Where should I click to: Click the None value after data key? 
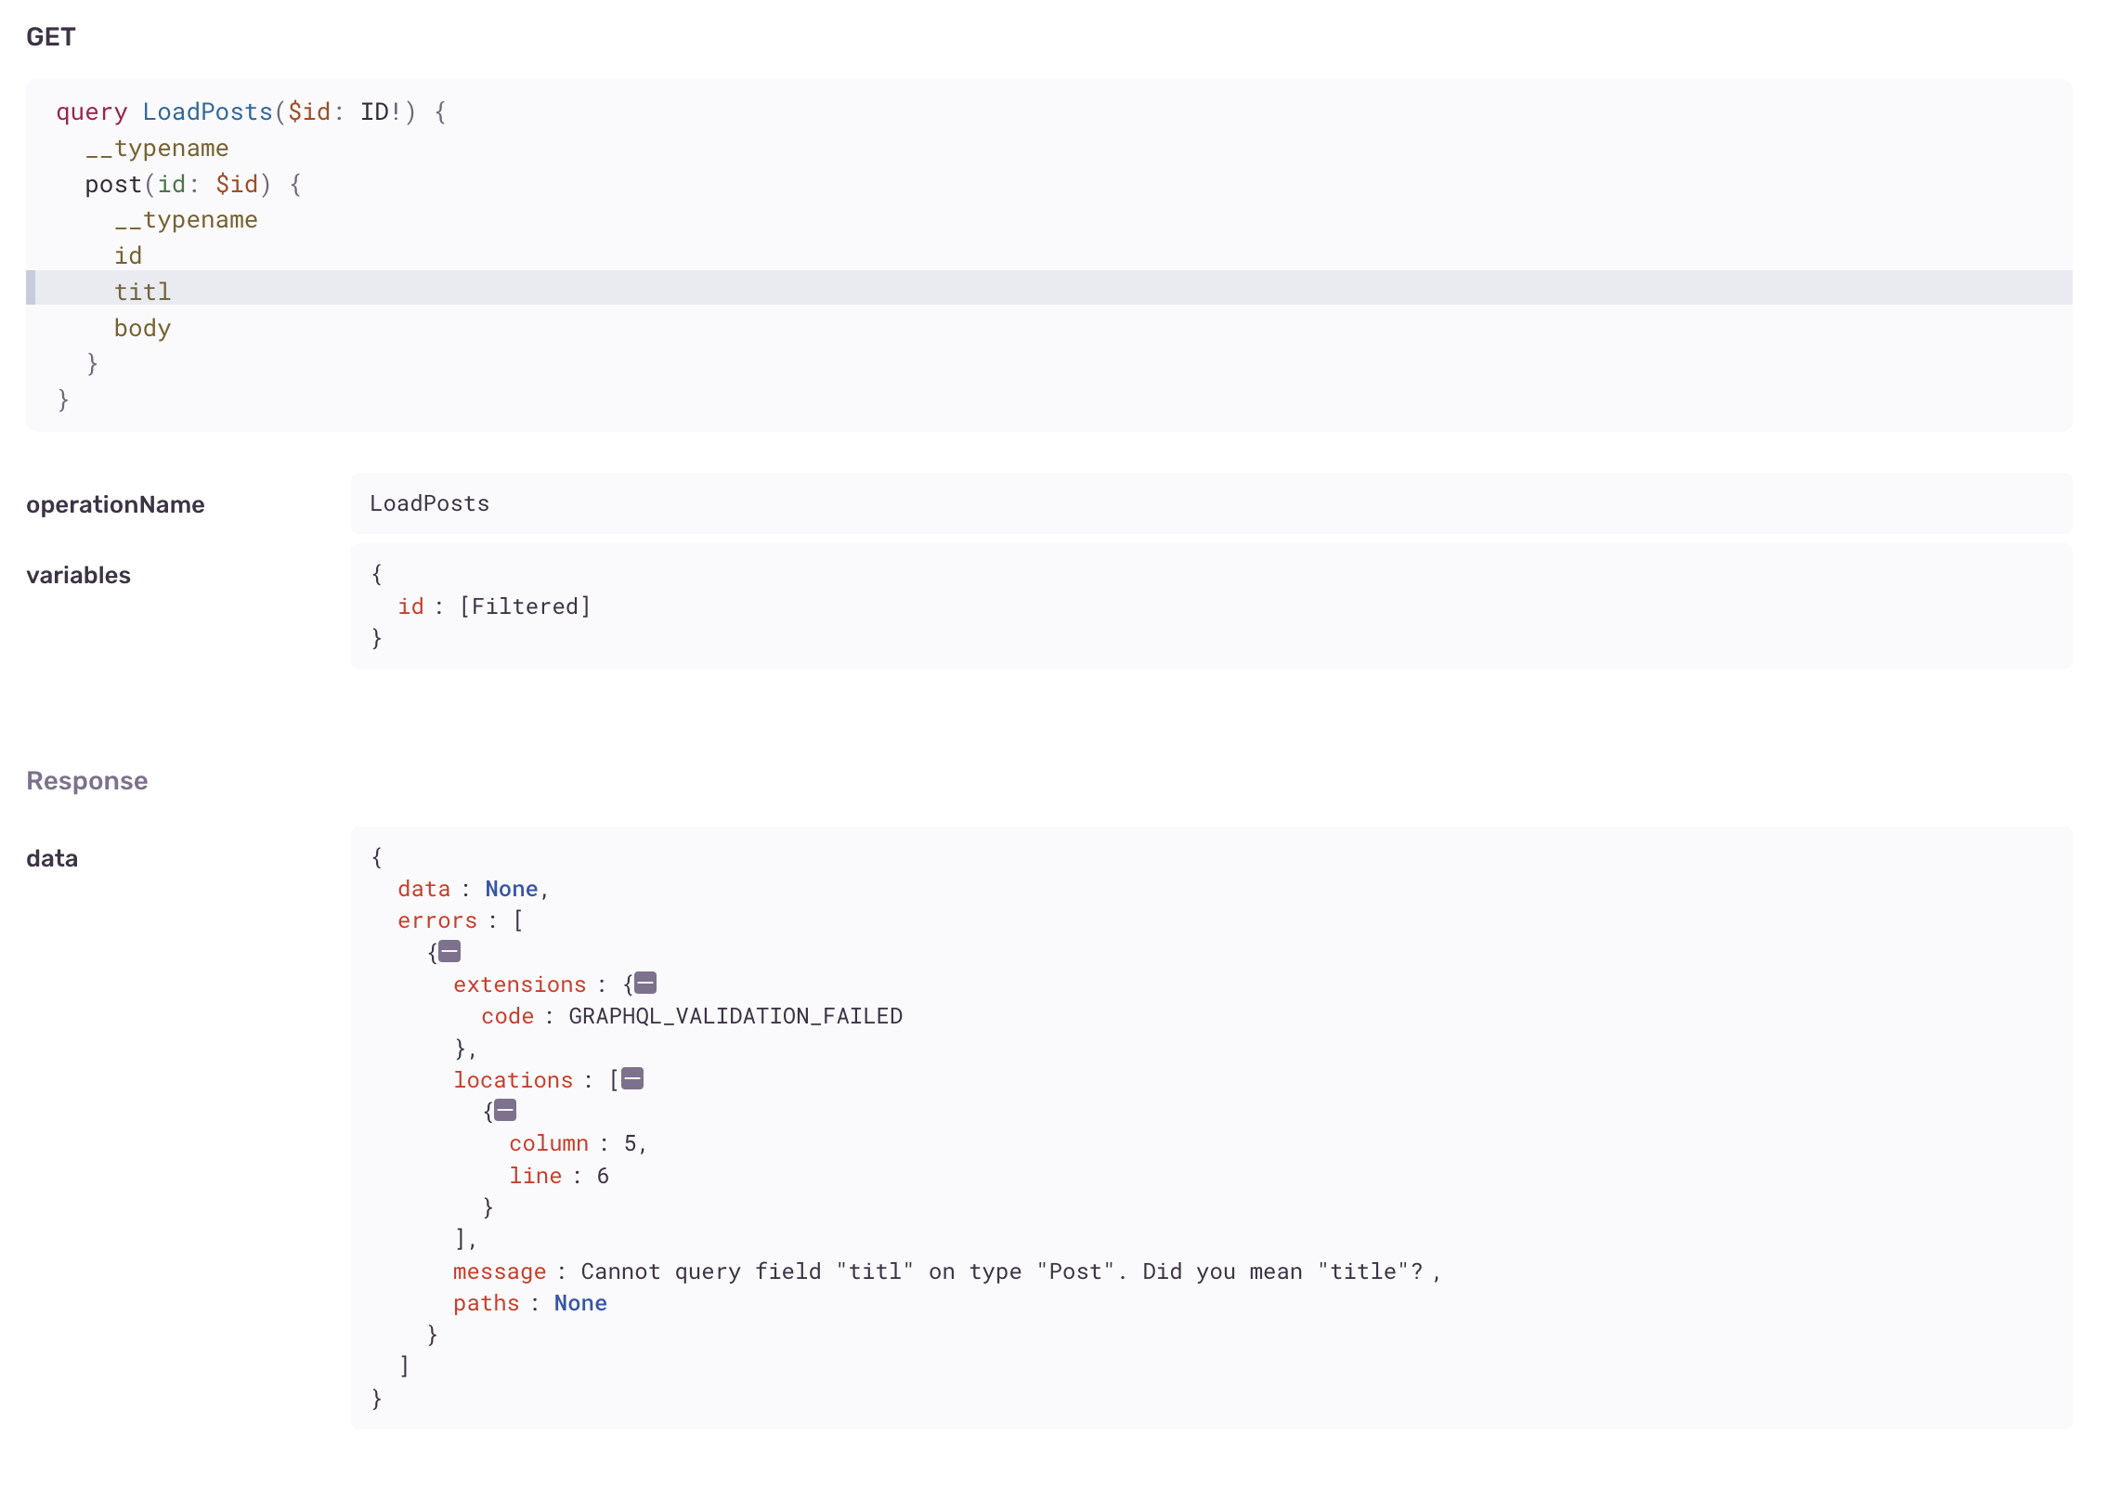click(x=511, y=889)
